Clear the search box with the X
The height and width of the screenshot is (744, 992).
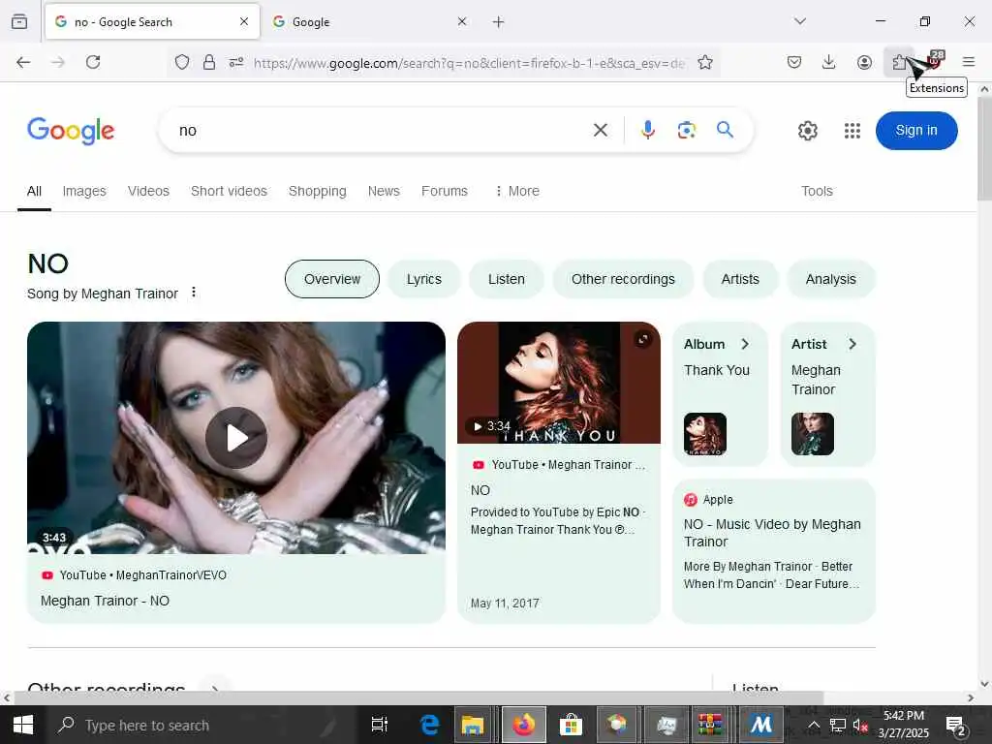(x=601, y=131)
